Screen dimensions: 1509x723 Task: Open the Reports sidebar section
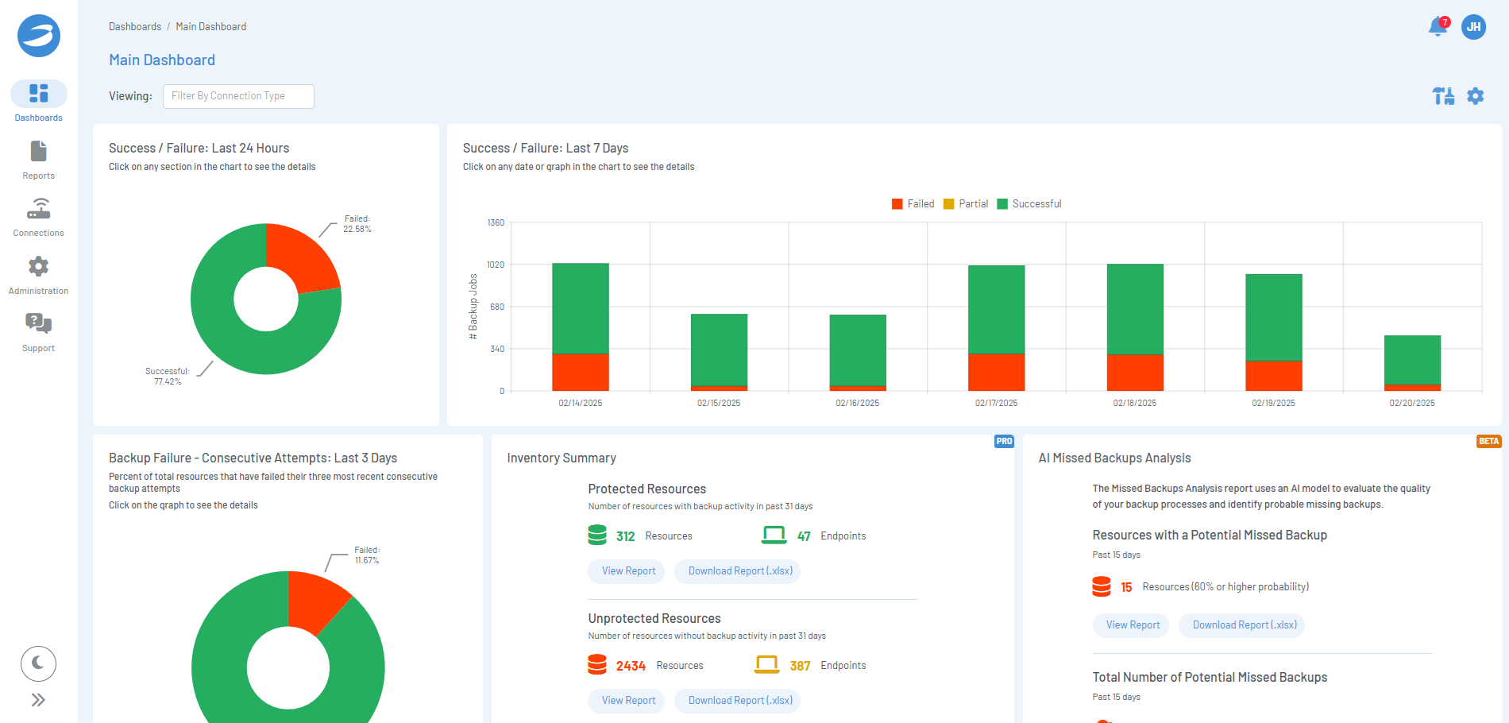click(x=38, y=160)
